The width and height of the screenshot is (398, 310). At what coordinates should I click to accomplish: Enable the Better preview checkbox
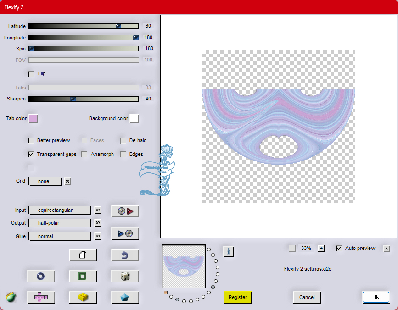(x=31, y=141)
